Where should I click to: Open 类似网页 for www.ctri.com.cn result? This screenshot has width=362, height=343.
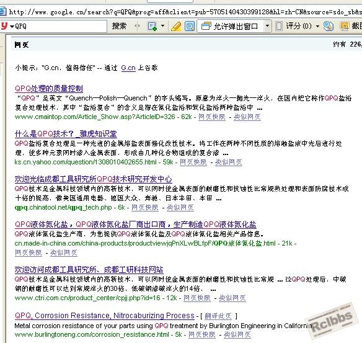[x=232, y=298]
